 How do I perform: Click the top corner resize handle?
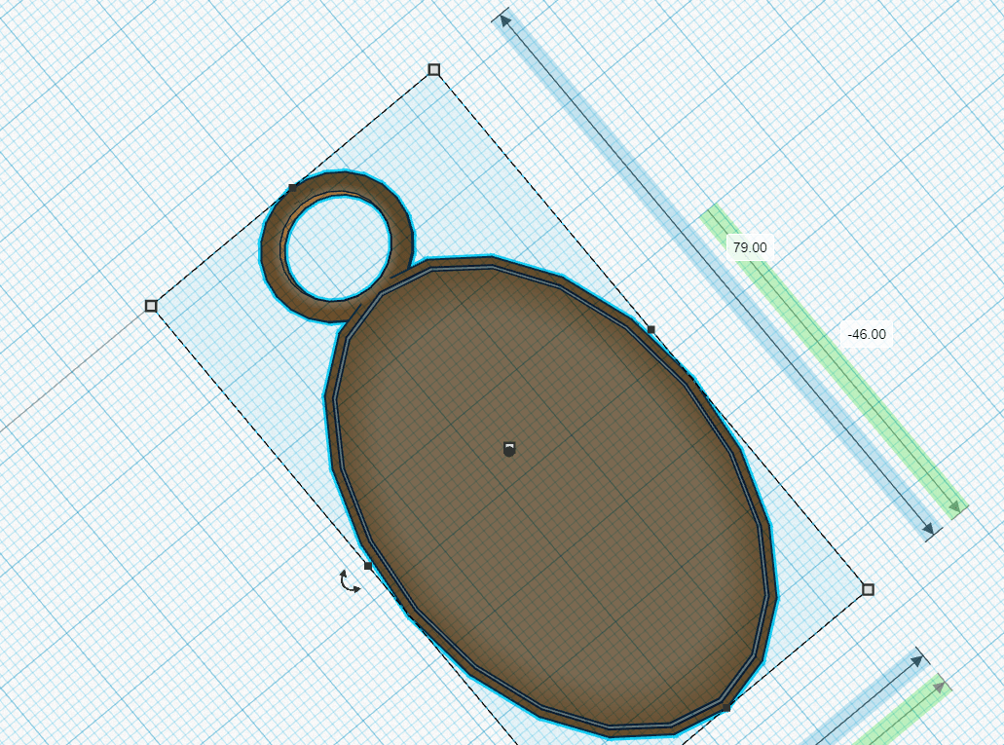point(434,69)
